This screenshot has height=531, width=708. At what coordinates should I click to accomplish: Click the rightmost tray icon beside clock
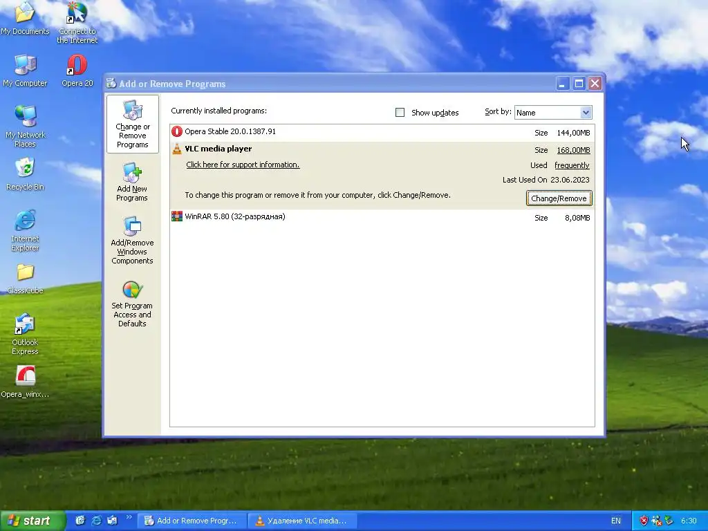pyautogui.click(x=669, y=521)
